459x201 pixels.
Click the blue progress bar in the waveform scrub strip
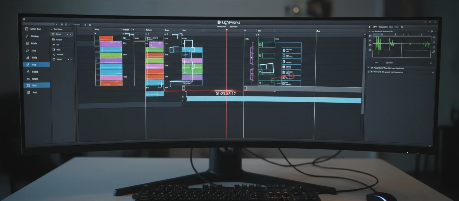[377, 34]
